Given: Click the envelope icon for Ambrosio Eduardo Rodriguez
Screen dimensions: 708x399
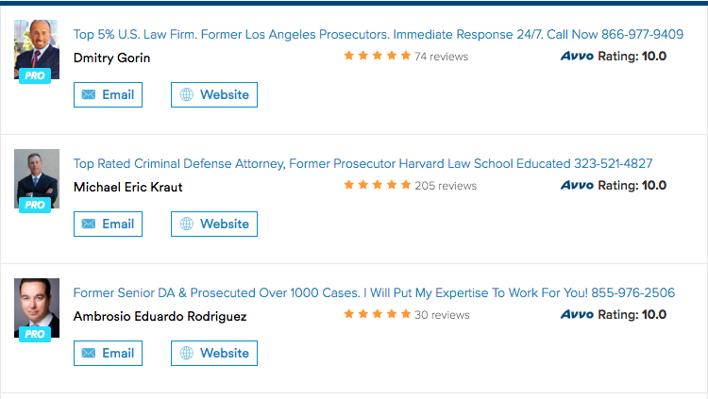Looking at the screenshot, I should point(89,353).
